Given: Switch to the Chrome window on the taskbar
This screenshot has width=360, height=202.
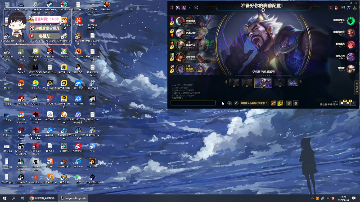Looking at the screenshot, I should 43,198.
